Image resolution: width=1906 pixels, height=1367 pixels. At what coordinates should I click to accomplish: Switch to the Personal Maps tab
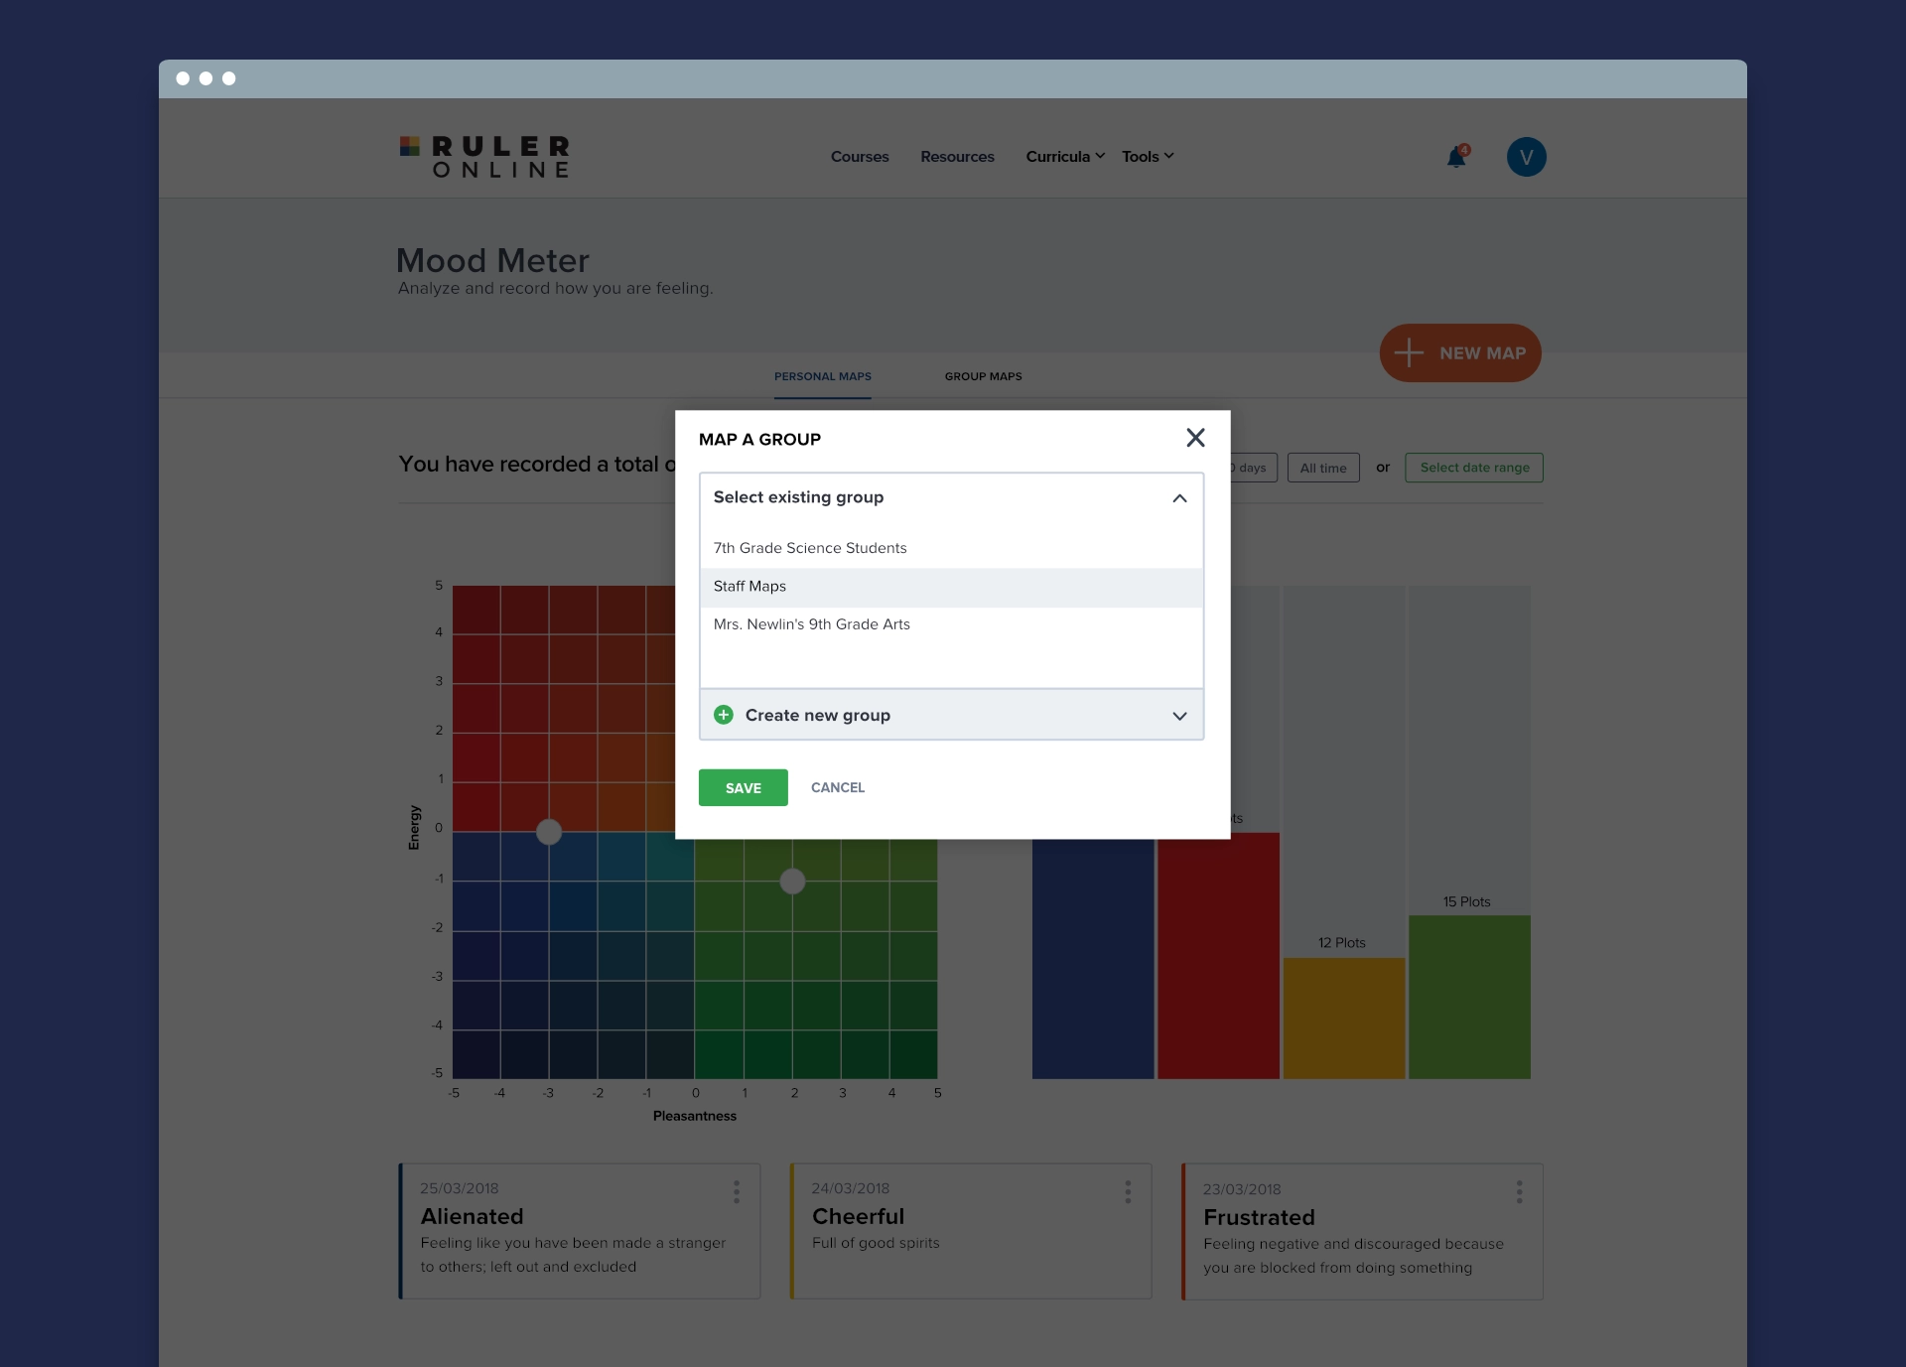point(823,377)
